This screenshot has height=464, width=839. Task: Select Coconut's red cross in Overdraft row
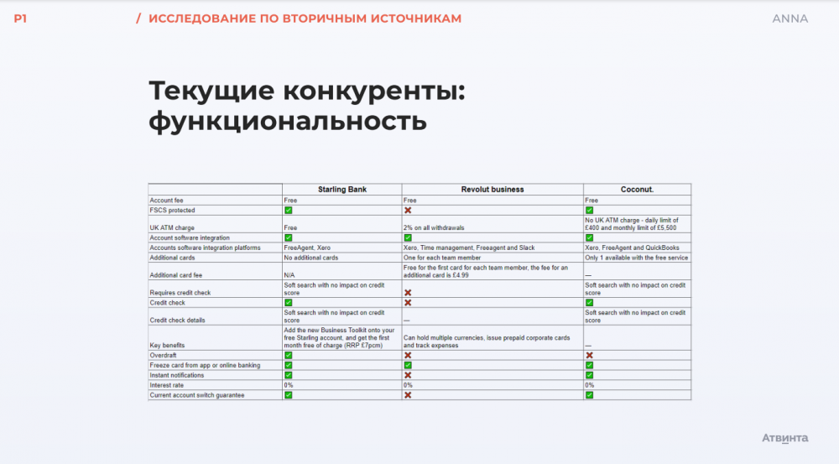(x=589, y=356)
